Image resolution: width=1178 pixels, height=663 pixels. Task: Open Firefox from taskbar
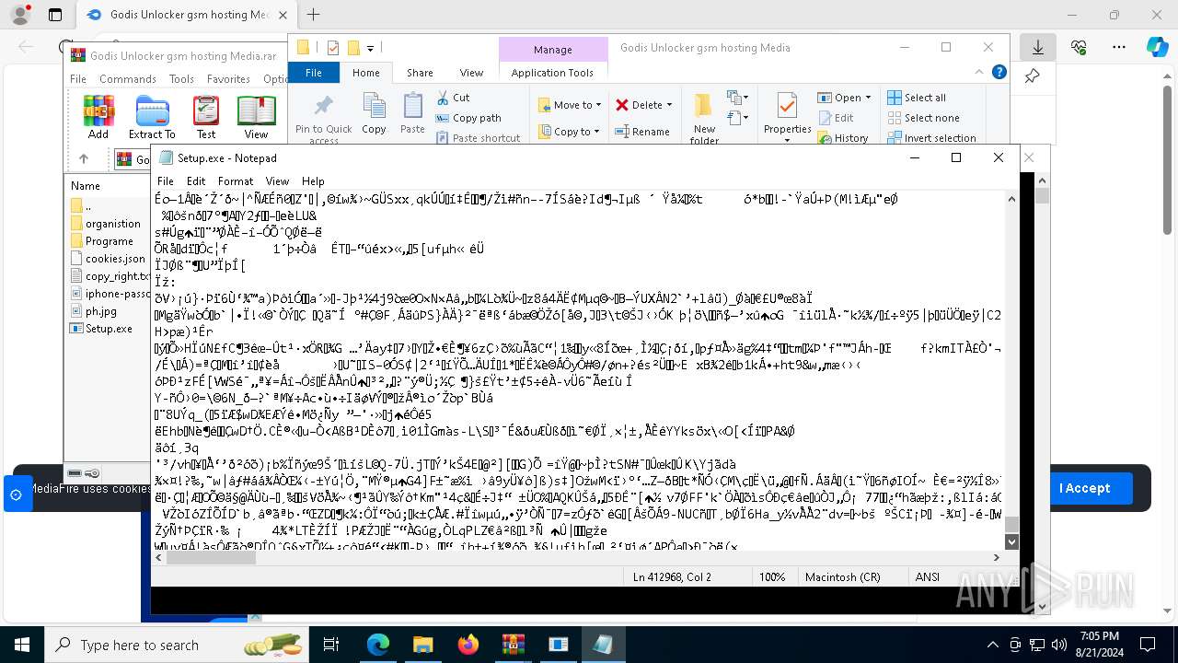(x=468, y=645)
